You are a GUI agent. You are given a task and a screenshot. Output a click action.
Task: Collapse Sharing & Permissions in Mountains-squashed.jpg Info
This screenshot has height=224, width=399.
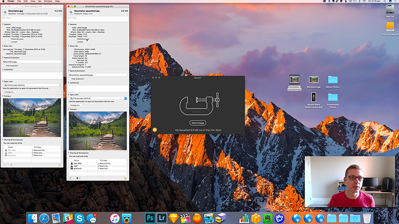[69, 153]
